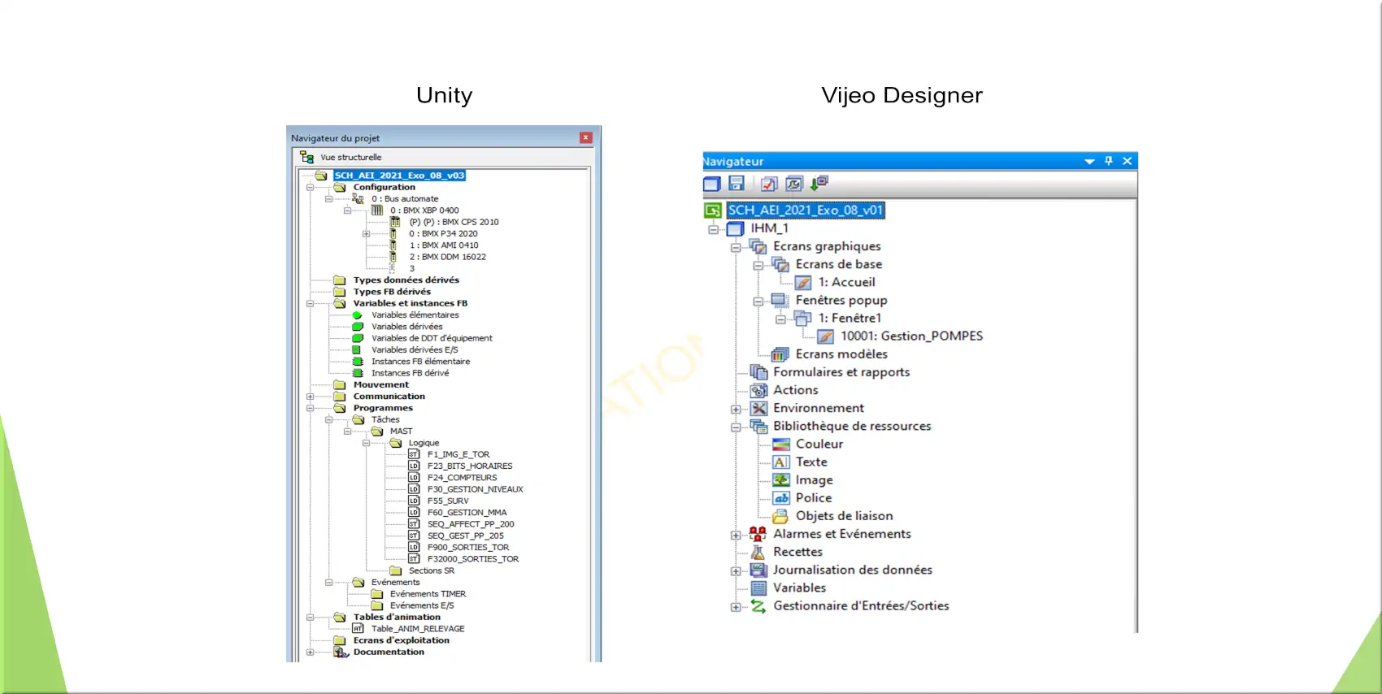Click the Gestionnaire d'Entrées/Sorties icon

pos(758,606)
